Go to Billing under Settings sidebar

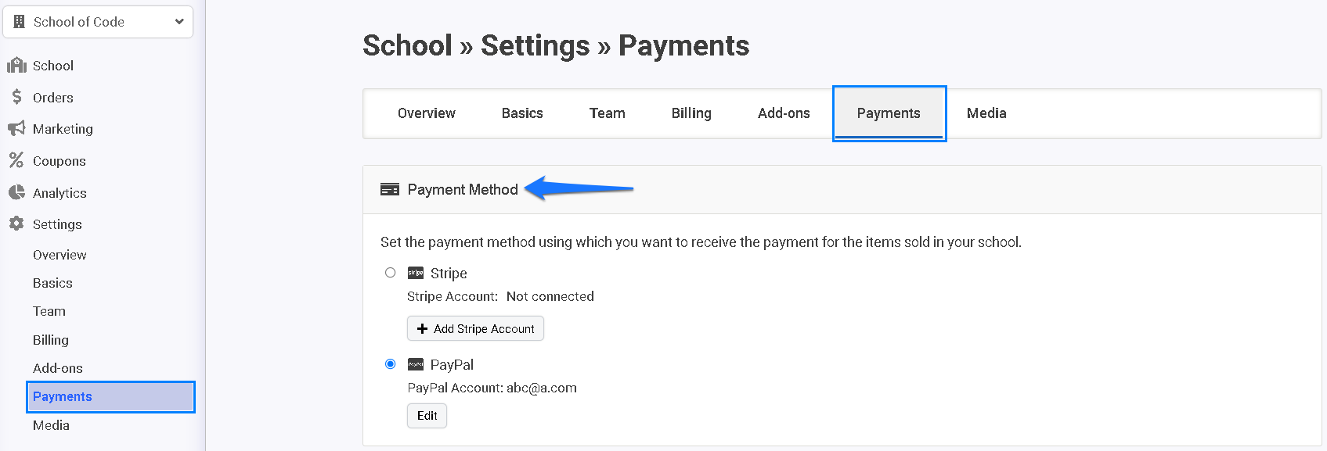(x=51, y=340)
